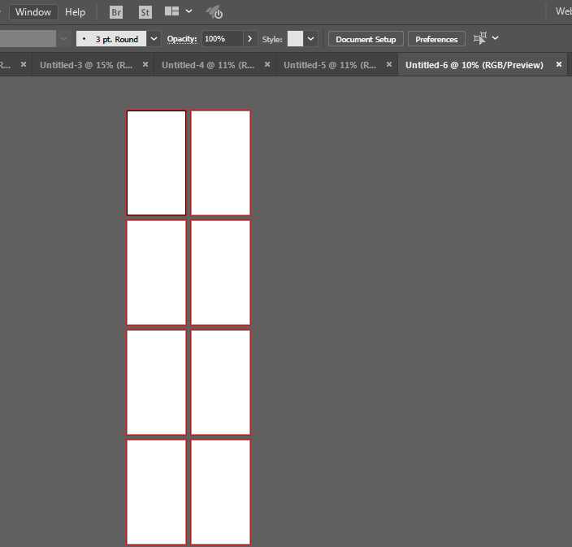
Task: Close the Untitled-3 document tab
Action: pyautogui.click(x=145, y=64)
